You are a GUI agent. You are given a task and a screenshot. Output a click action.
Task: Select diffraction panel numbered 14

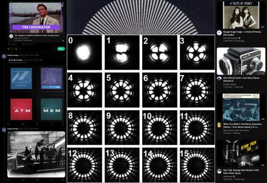coord(160,165)
